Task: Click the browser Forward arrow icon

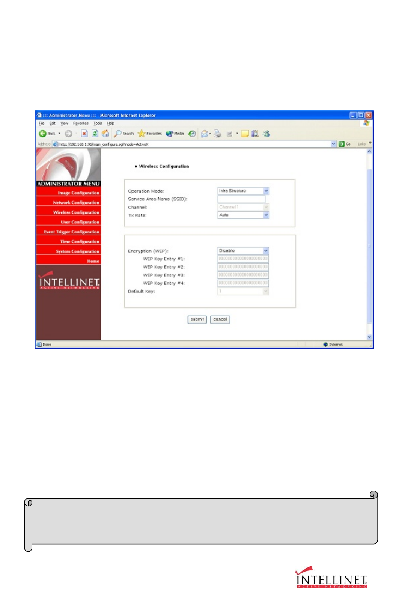Action: (68, 134)
